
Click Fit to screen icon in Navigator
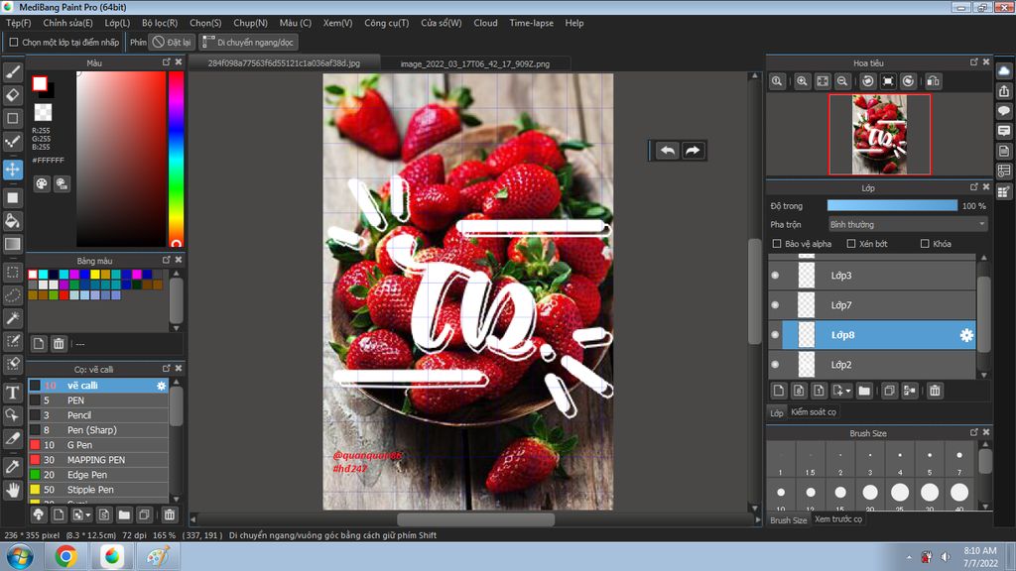(823, 81)
